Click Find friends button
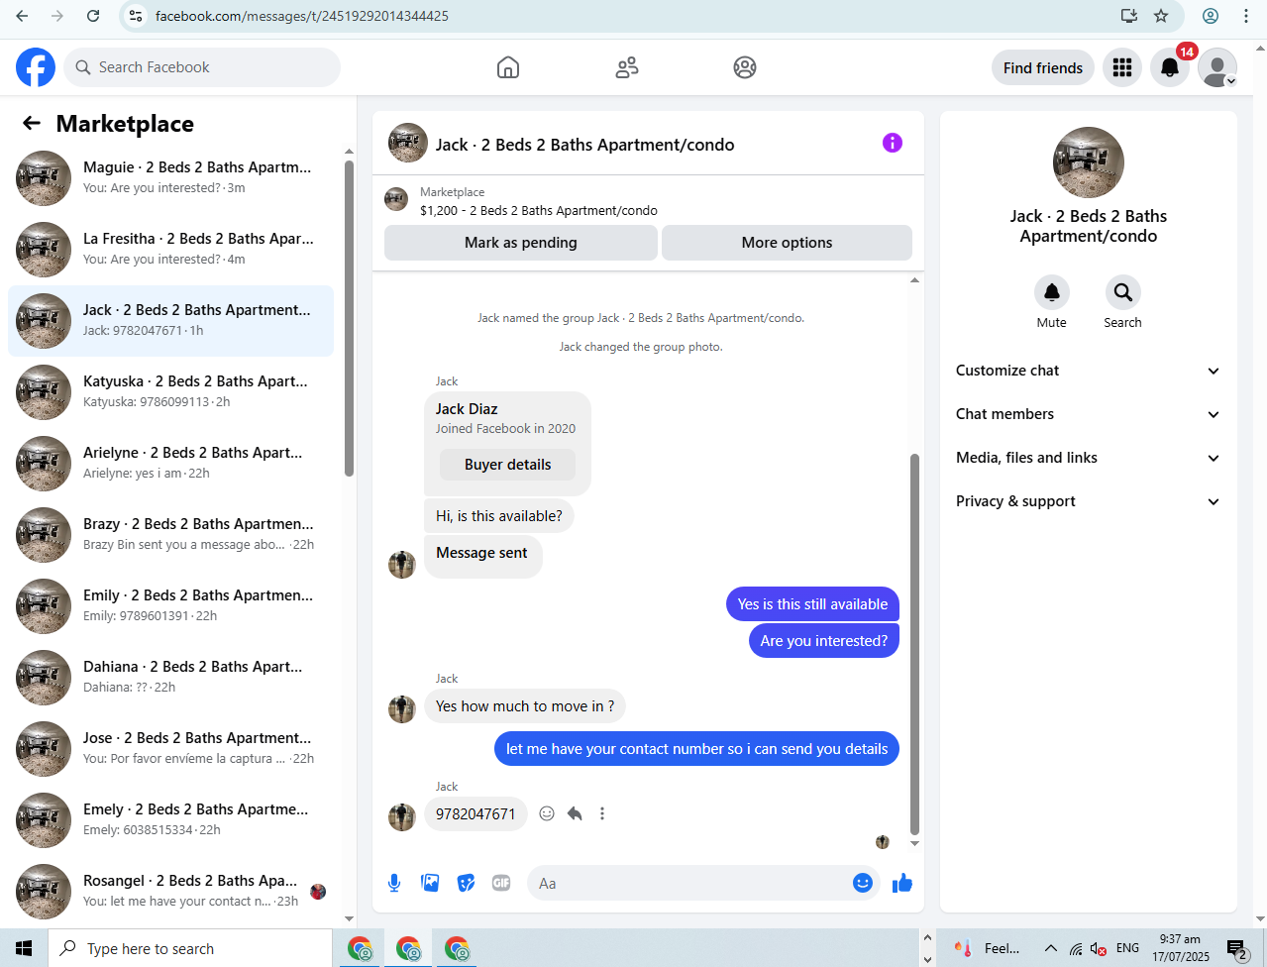The image size is (1267, 967). point(1043,67)
